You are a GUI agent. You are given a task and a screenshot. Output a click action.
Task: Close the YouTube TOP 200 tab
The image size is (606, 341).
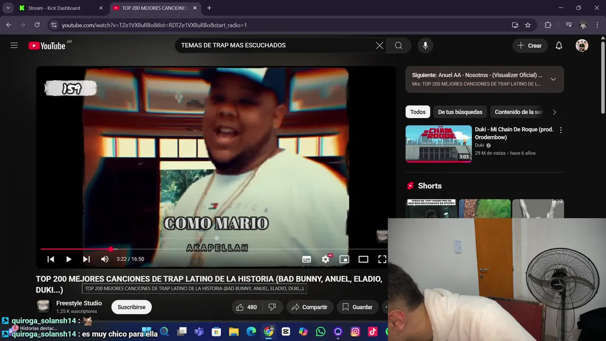[x=195, y=8]
